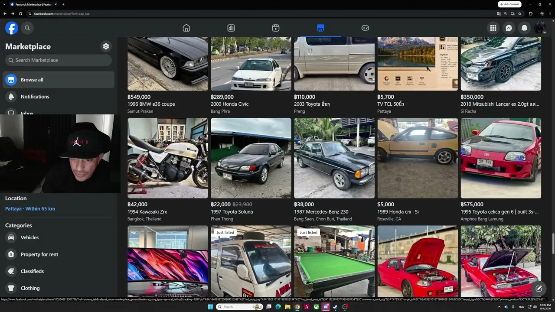Switch to the Video tab
Viewport: 555px width, 312px height.
(x=276, y=28)
